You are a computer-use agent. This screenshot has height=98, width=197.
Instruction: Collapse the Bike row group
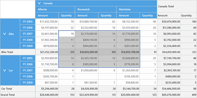[x=5, y=34]
